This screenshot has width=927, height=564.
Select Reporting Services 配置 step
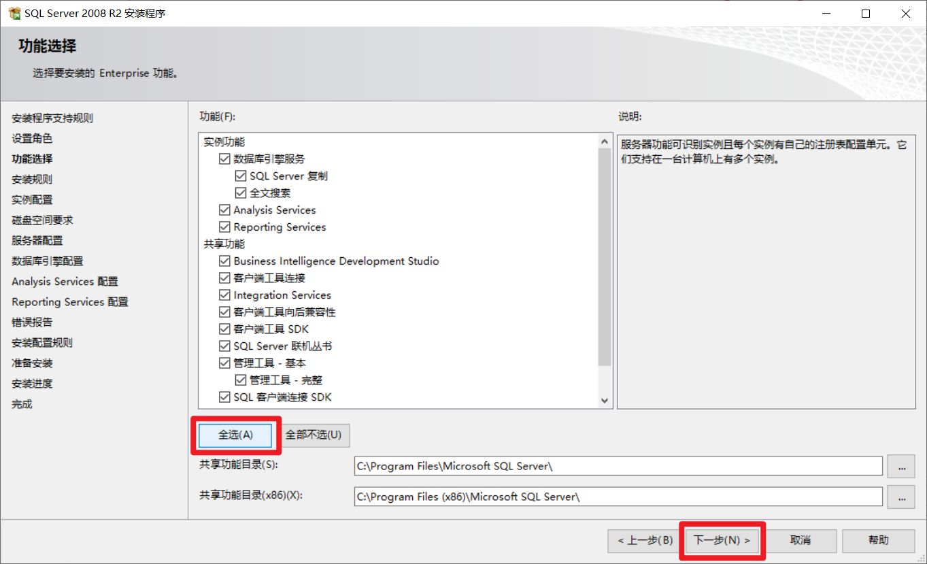[70, 302]
